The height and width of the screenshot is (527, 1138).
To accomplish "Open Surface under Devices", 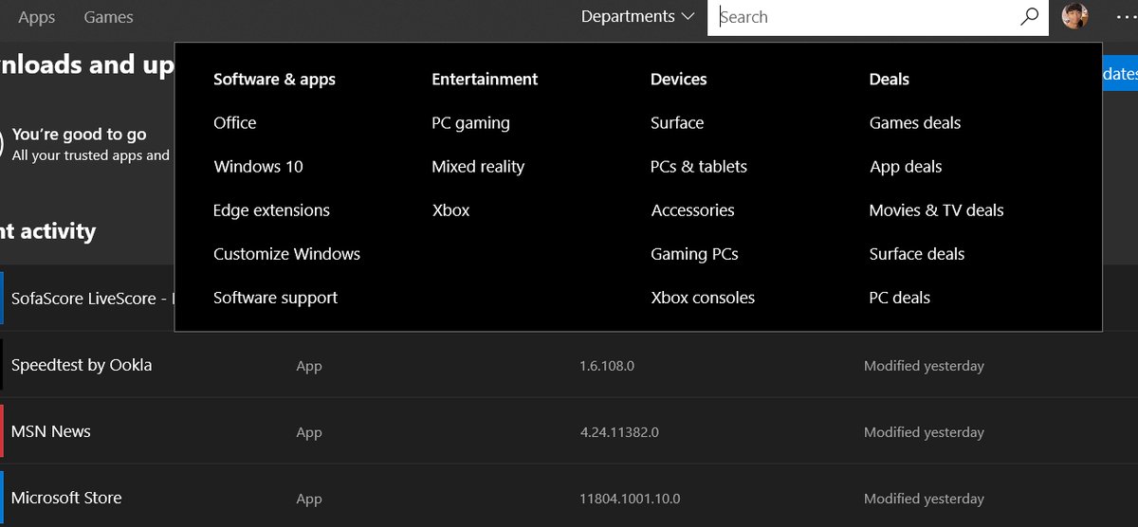I will (677, 123).
